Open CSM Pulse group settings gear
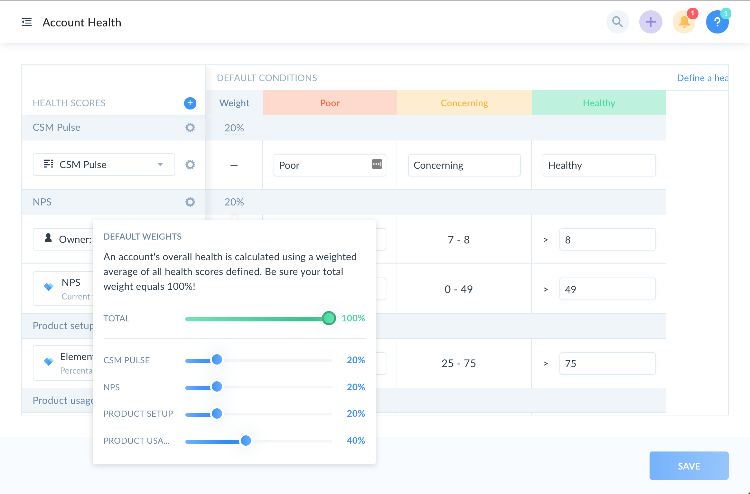The width and height of the screenshot is (750, 494). click(x=190, y=128)
